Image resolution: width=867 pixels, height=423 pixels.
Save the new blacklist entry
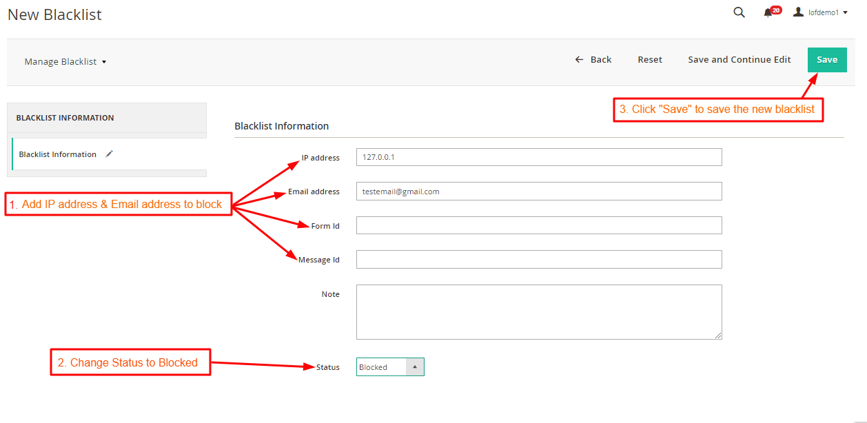click(827, 60)
